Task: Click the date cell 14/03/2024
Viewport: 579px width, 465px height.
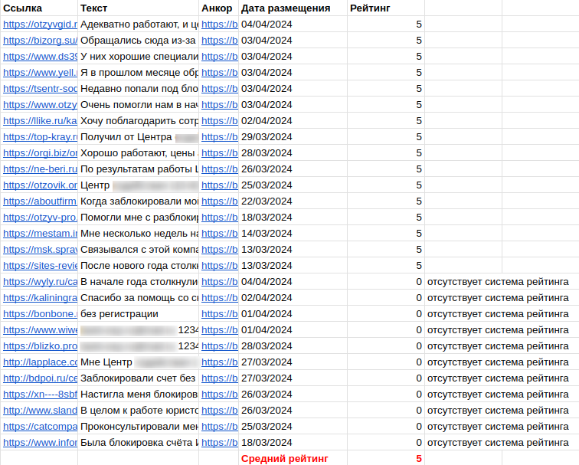Action: pyautogui.click(x=267, y=234)
